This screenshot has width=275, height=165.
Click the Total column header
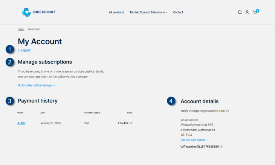pos(130,112)
